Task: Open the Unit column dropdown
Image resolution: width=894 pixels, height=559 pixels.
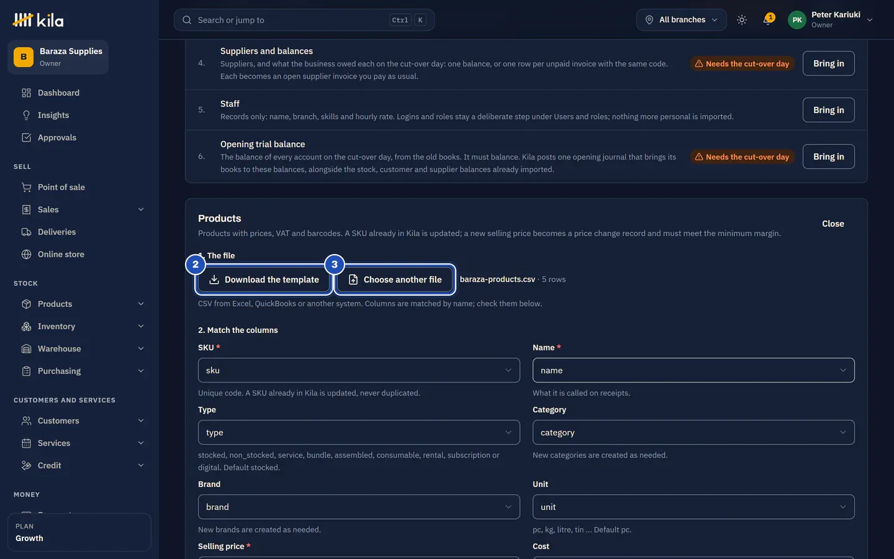Action: click(693, 507)
